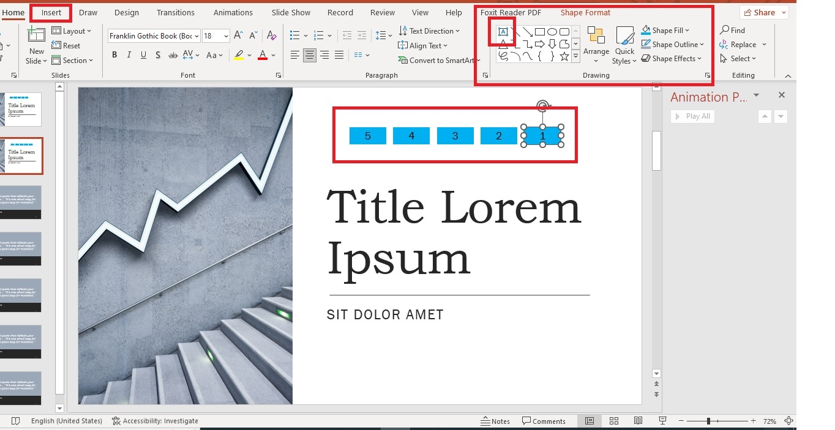Viewport: 835px width, 430px height.
Task: Switch to Slide Sorter view in status bar
Action: click(613, 421)
